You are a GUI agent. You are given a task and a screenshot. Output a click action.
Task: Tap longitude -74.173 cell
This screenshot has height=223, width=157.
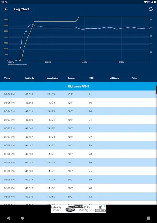[51, 128]
